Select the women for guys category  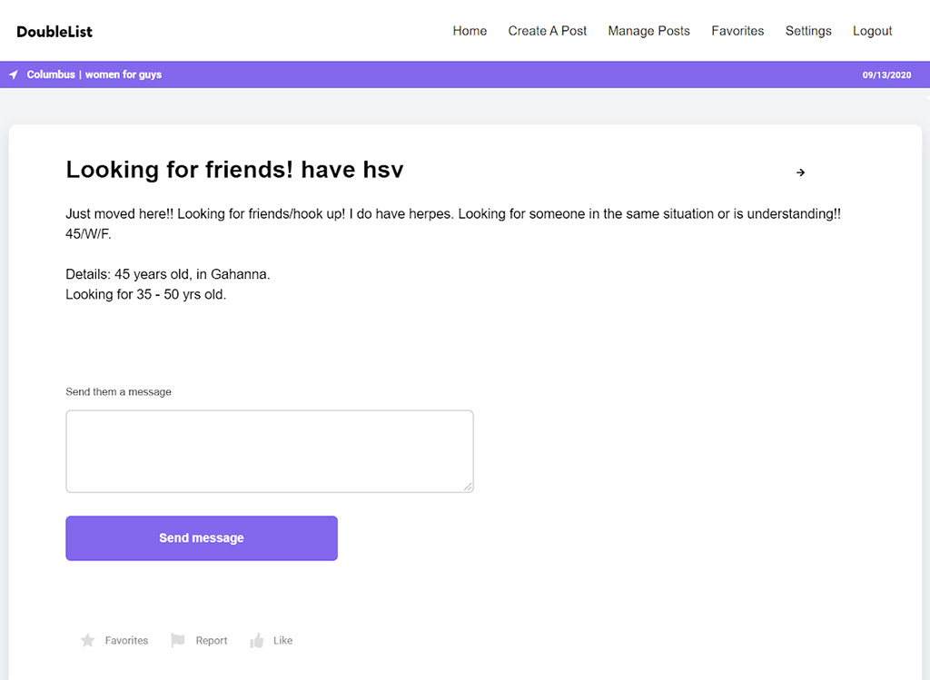coord(124,74)
